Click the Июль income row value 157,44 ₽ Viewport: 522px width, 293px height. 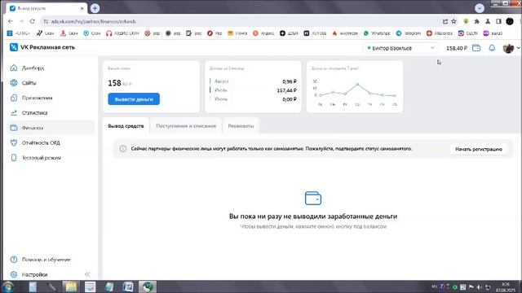point(286,90)
